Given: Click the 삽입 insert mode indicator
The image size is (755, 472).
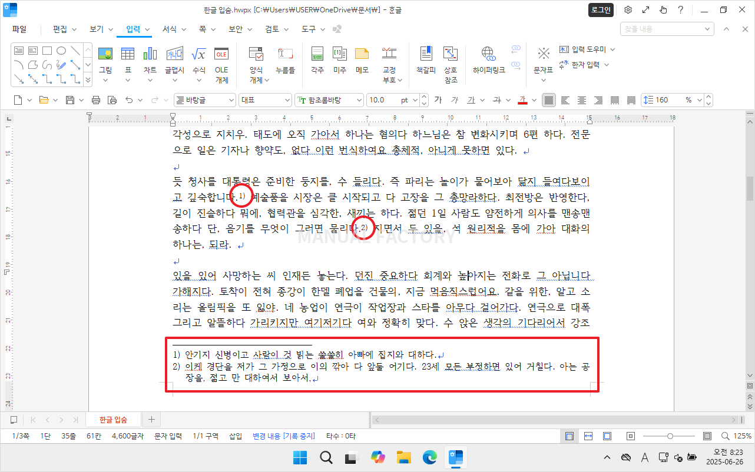Looking at the screenshot, I should pos(236,436).
